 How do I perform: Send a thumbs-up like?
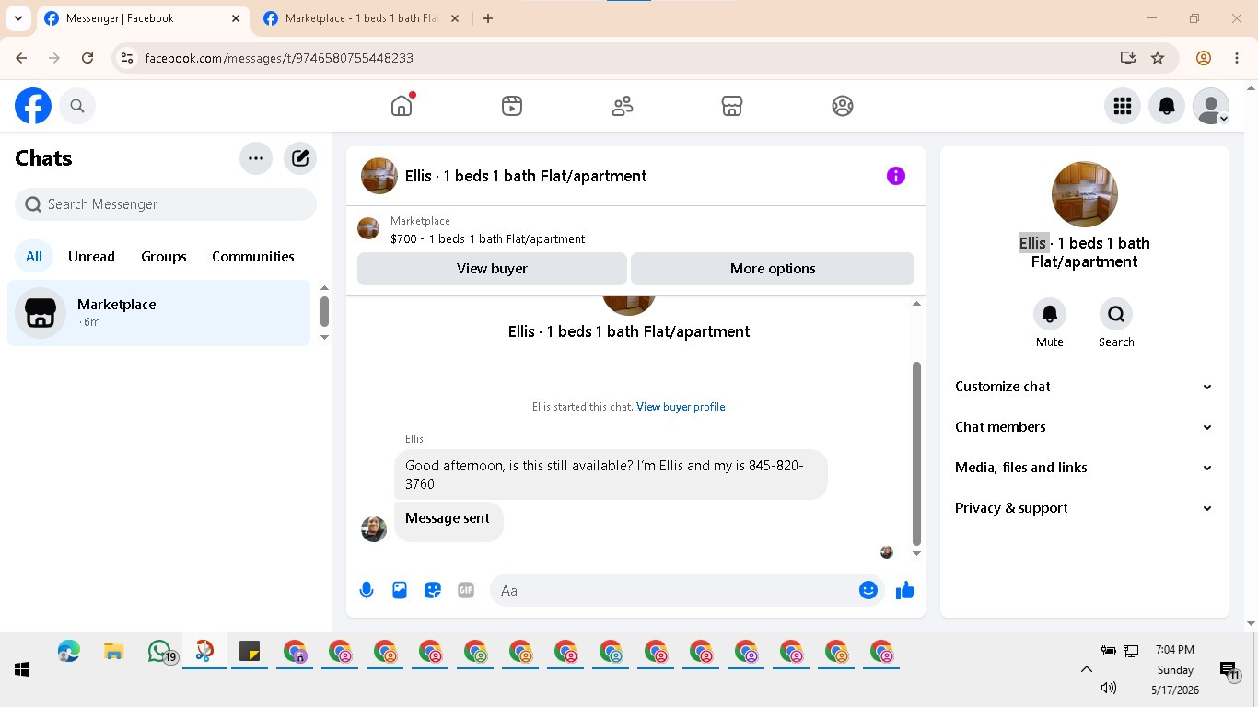click(905, 591)
